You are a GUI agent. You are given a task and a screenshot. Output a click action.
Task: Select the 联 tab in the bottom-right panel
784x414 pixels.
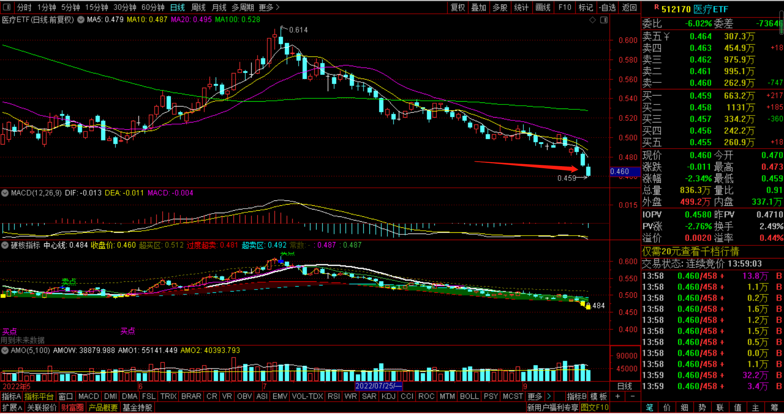(720, 407)
